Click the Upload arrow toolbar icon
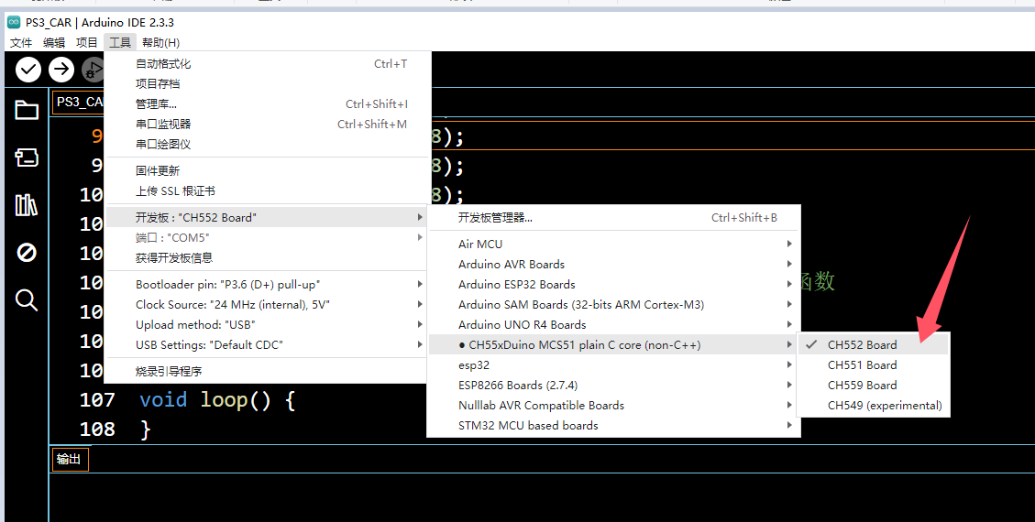 pos(61,69)
